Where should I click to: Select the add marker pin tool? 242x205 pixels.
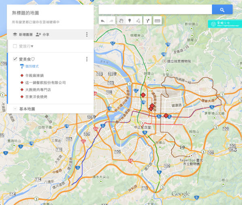[130, 20]
